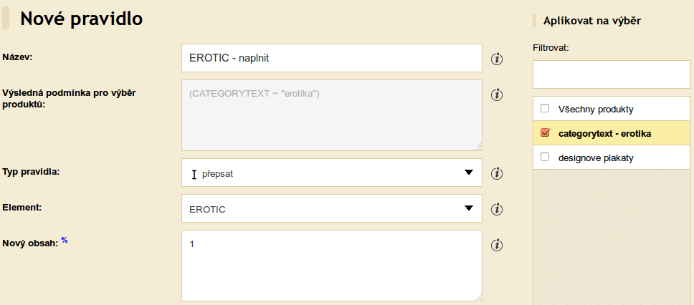Screen dimensions: 694x305
Task: Expand the Element dropdown showing EROTIC
Action: (x=331, y=208)
